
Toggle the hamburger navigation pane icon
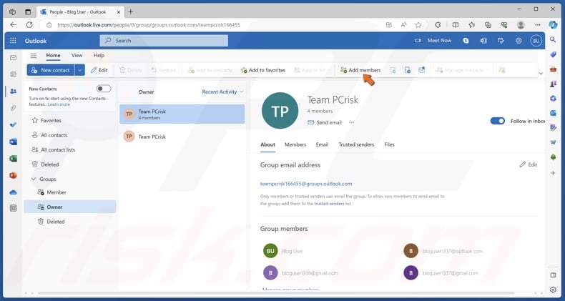pyautogui.click(x=34, y=56)
